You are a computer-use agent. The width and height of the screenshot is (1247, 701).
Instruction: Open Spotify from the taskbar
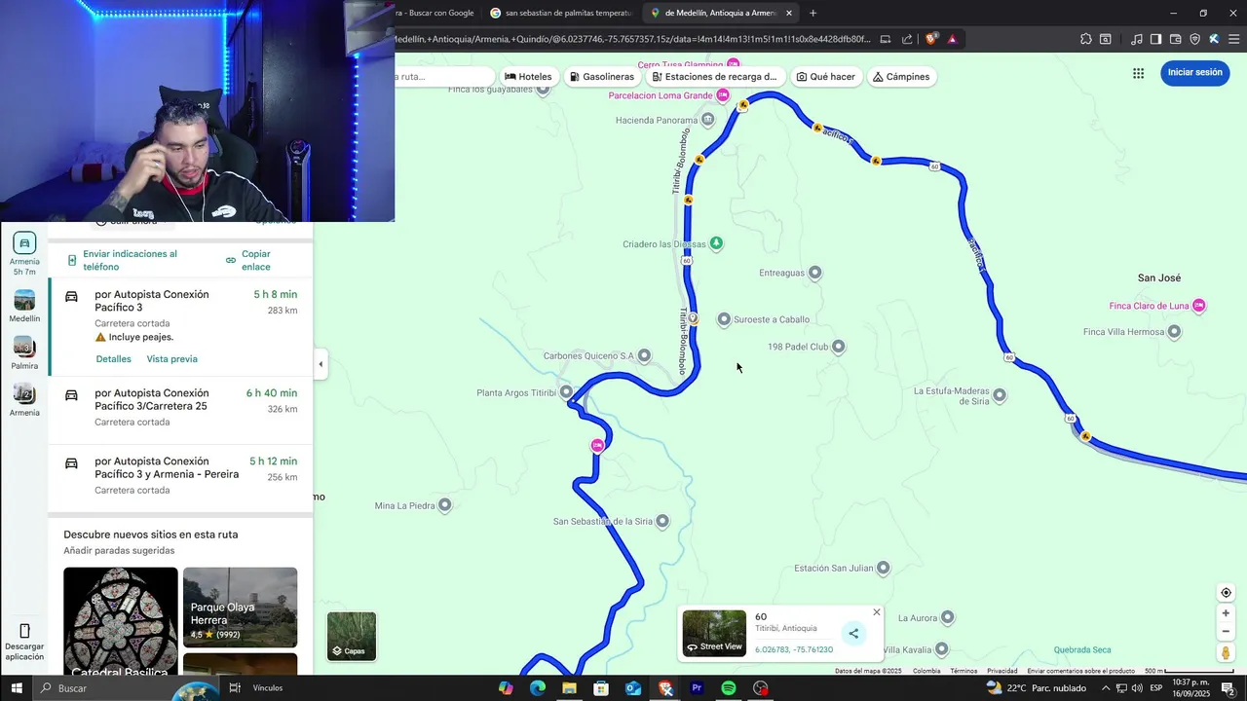[729, 688]
